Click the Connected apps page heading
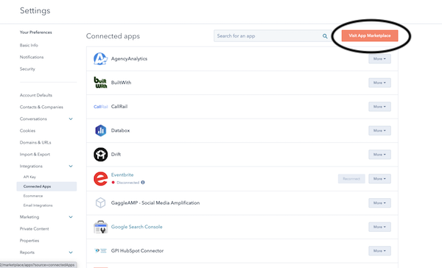 113,36
